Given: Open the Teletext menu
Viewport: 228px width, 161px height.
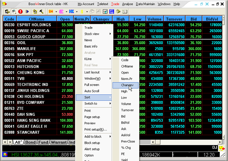Looking at the screenshot, I should [x=103, y=4].
